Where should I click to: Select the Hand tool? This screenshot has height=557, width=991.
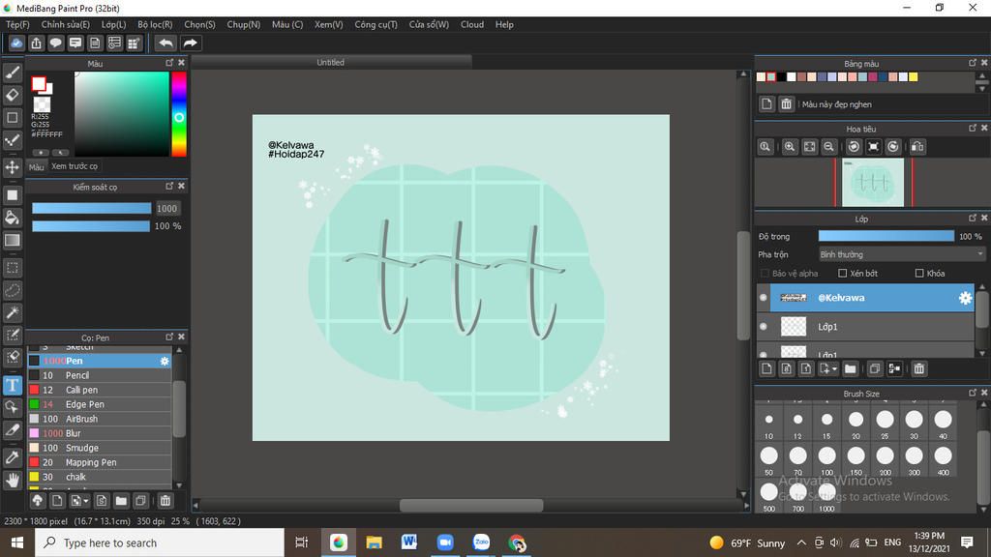pos(12,482)
